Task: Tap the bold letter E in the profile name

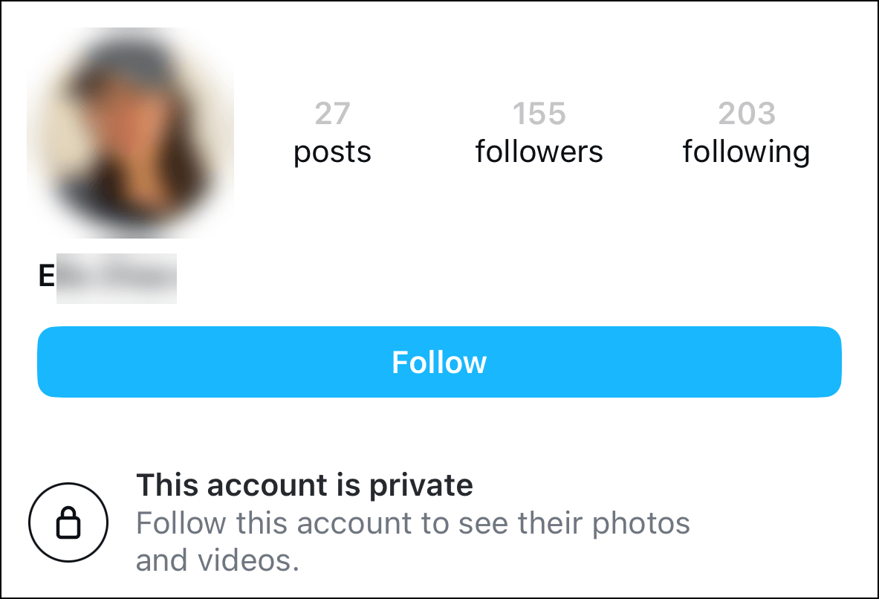Action: click(x=47, y=276)
